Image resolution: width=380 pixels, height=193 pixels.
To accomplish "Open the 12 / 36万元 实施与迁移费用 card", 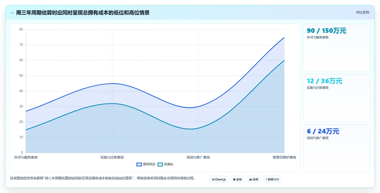I will pos(336,98).
